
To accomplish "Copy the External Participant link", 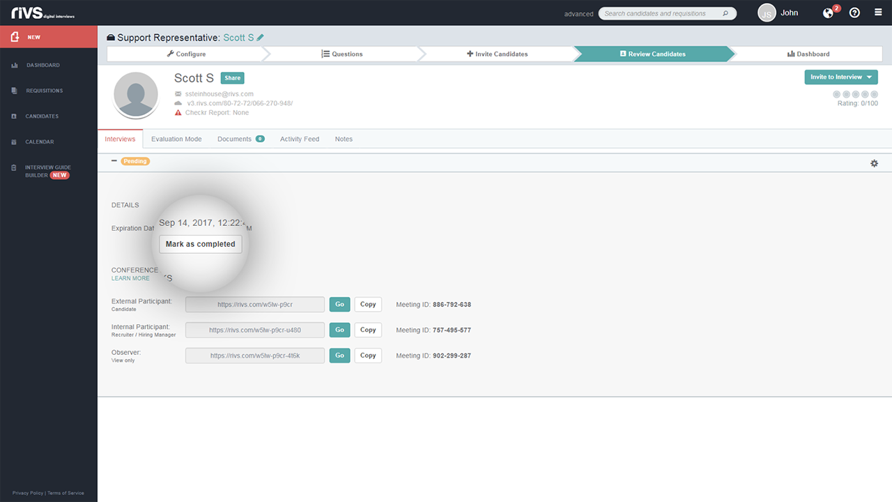I will tap(368, 304).
